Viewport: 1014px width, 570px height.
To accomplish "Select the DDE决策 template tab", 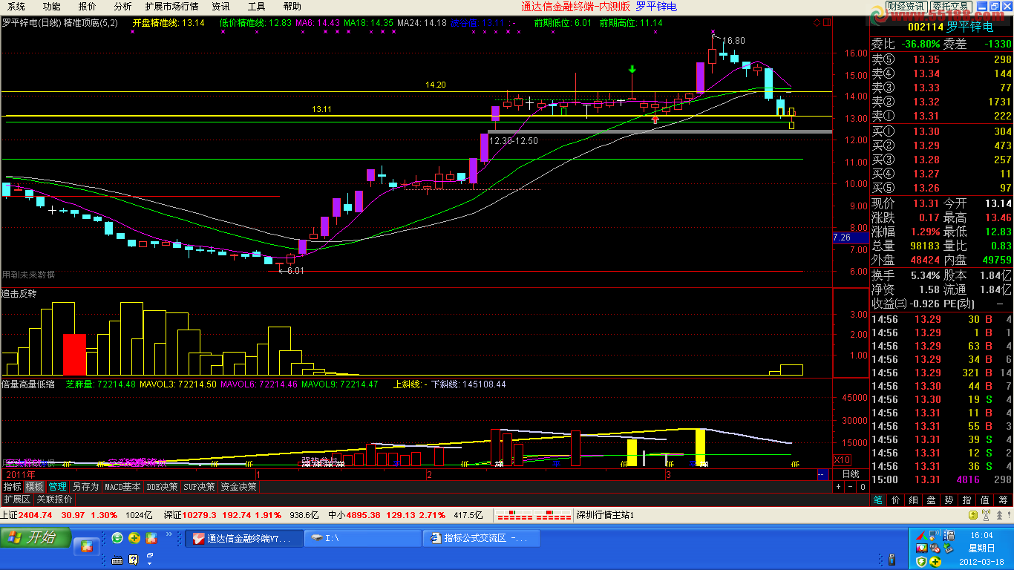I will click(163, 487).
